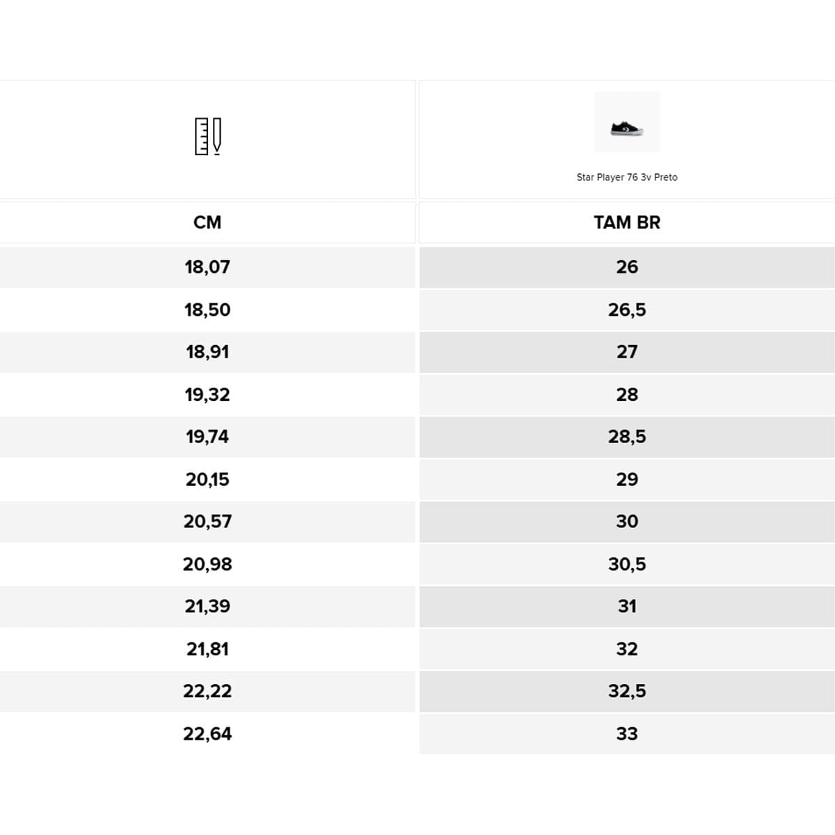Click the 28,5 size cell

point(627,437)
